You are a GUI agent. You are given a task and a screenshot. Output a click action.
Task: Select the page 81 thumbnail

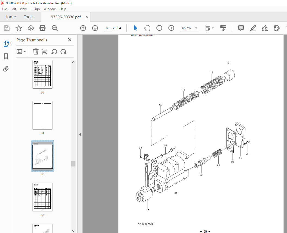point(42,115)
